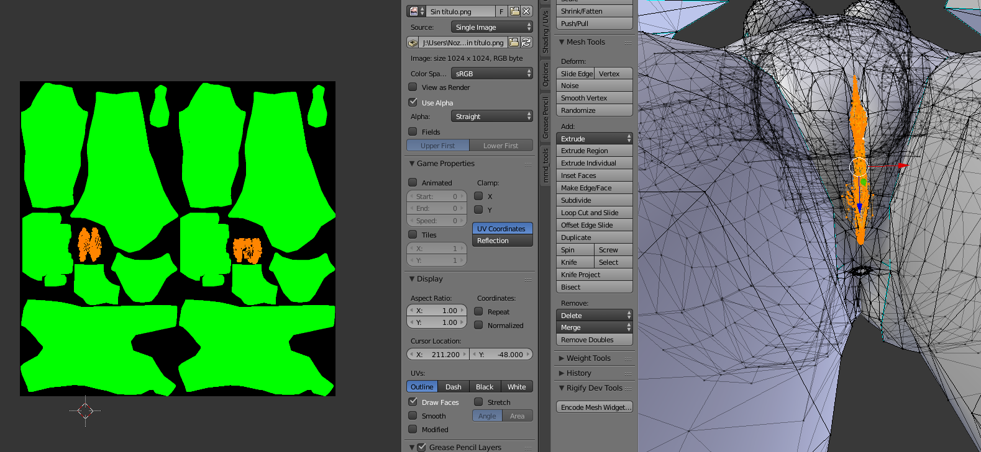Click the red X-axis manipulator arrow
981x452 pixels.
pyautogui.click(x=901, y=166)
